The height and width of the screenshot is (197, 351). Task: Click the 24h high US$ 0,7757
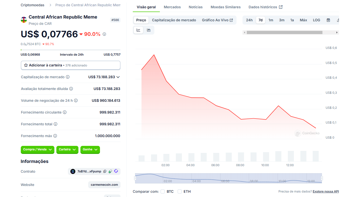point(112,55)
